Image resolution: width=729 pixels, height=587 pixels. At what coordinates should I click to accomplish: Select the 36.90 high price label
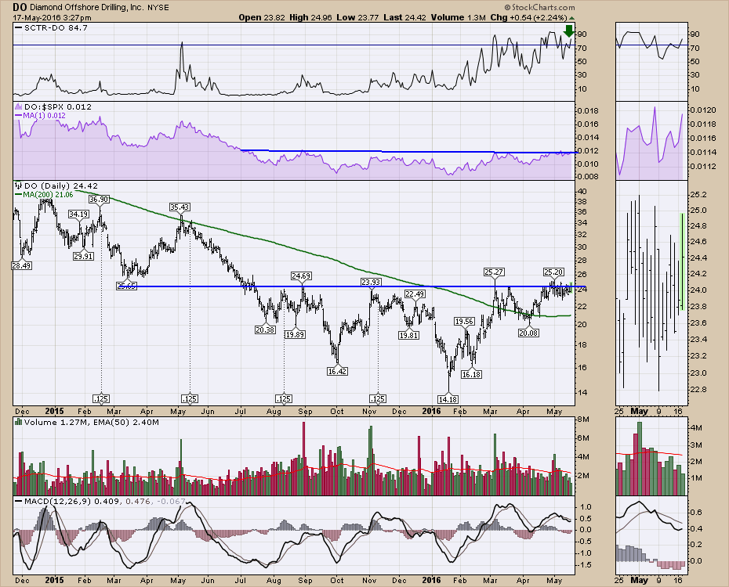pyautogui.click(x=98, y=200)
